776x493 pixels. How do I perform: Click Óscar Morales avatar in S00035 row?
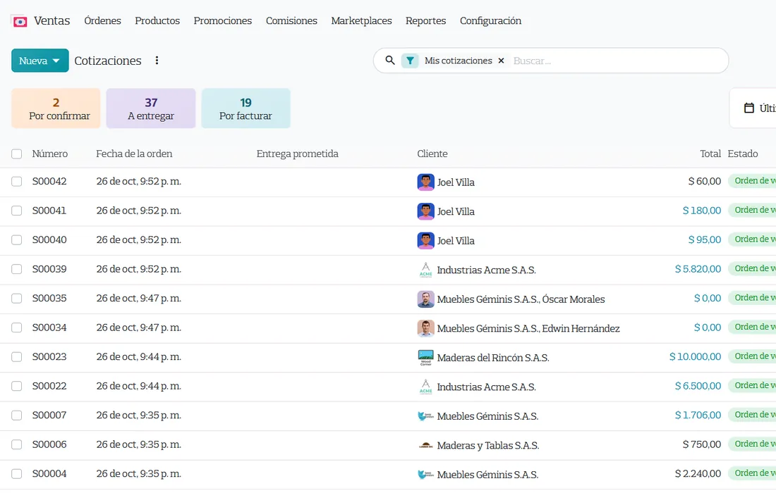pyautogui.click(x=425, y=299)
